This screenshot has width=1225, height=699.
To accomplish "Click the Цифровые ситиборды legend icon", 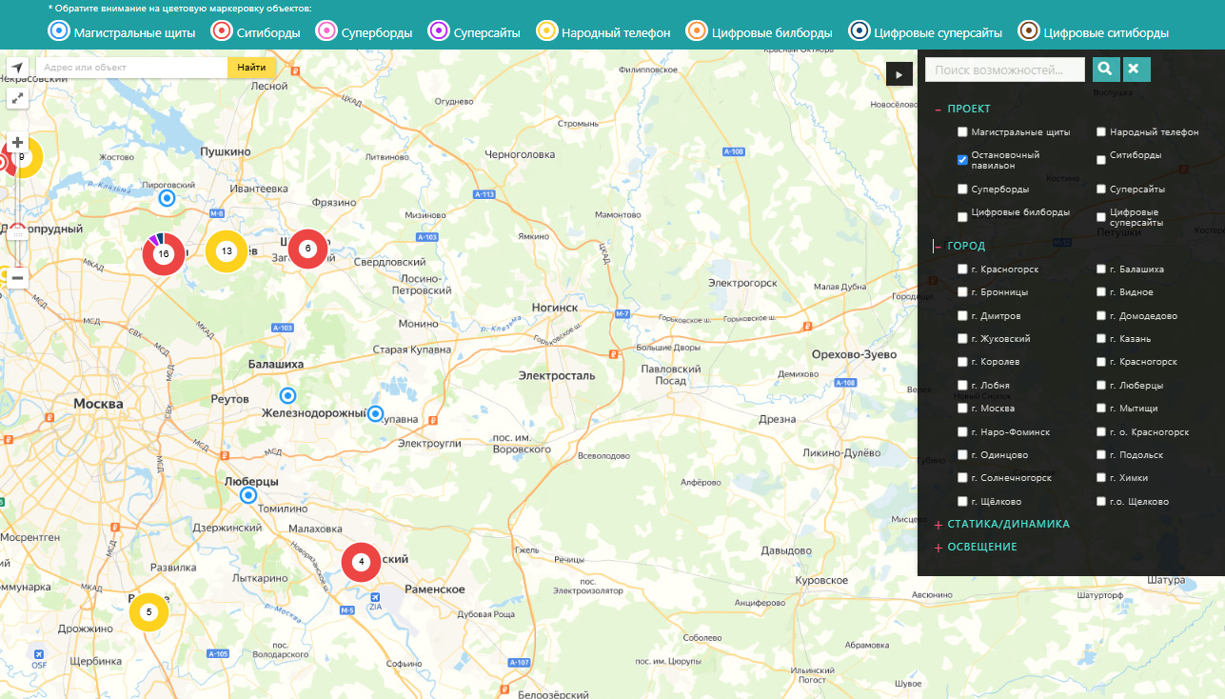I will 1029,31.
